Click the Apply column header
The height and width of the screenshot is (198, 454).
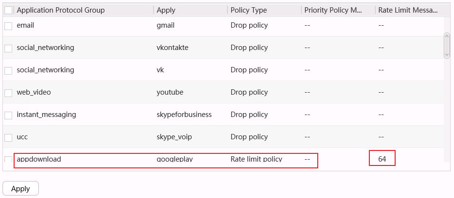pyautogui.click(x=166, y=10)
